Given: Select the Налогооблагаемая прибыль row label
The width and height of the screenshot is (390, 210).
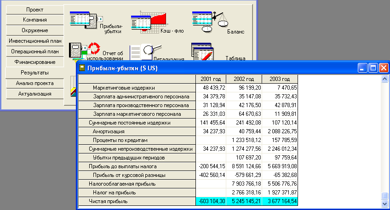Looking at the screenshot, I should coord(137,184).
